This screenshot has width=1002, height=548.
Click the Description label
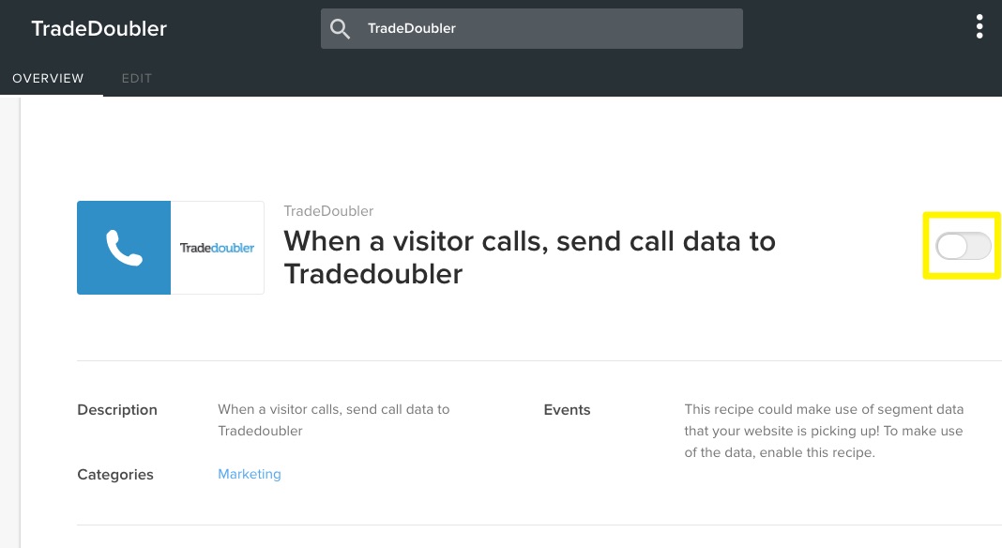pyautogui.click(x=117, y=410)
